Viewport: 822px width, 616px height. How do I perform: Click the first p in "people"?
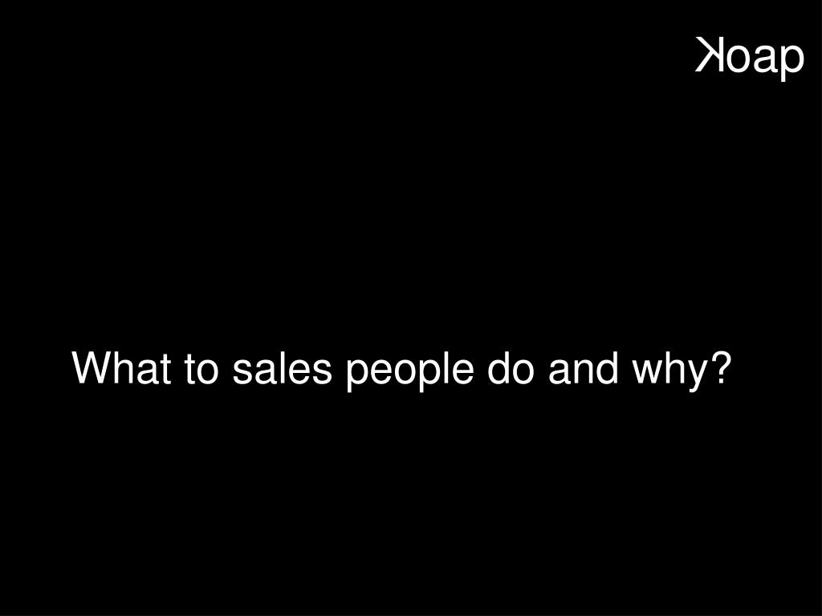[x=359, y=375]
